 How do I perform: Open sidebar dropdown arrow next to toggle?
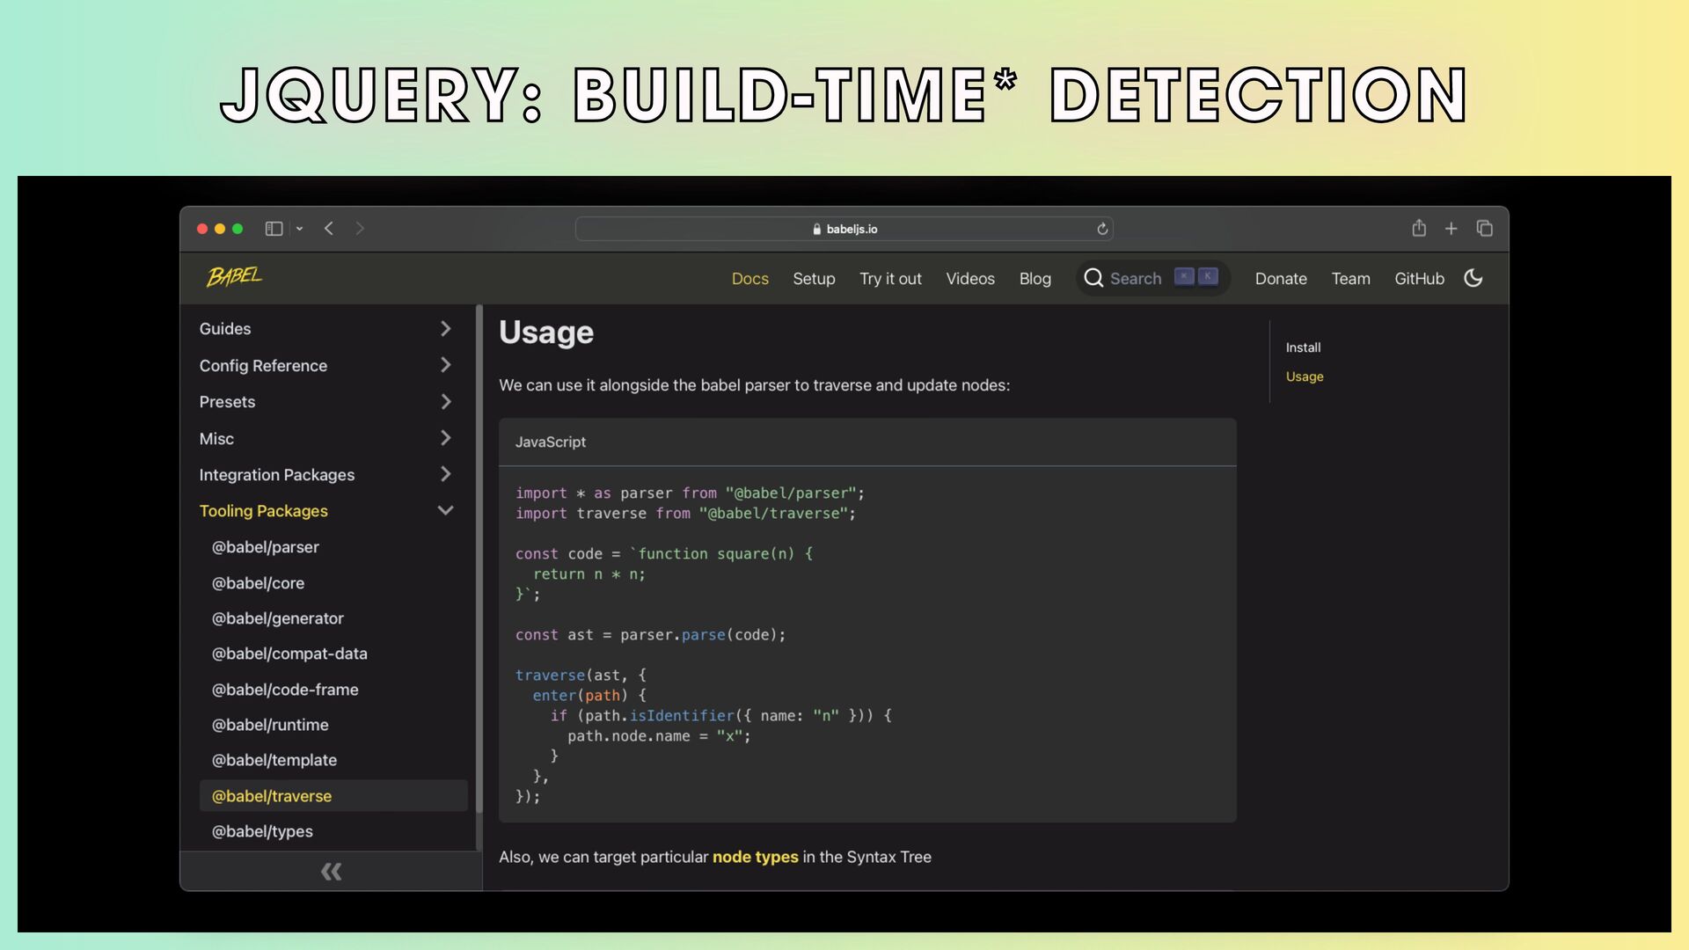pyautogui.click(x=300, y=229)
